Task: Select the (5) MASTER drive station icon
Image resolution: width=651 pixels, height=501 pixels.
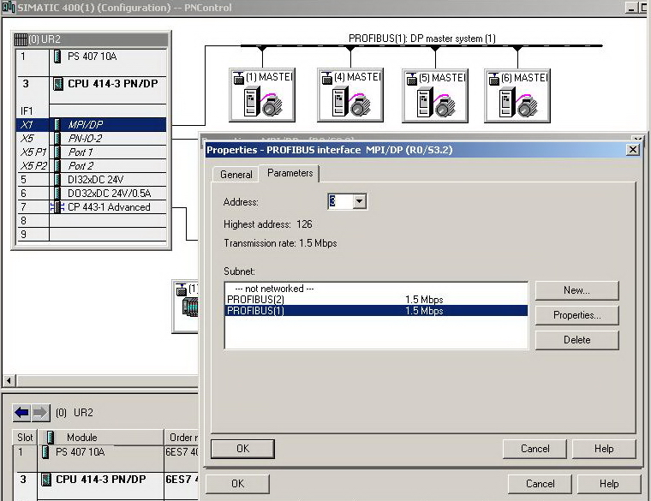Action: [435, 96]
